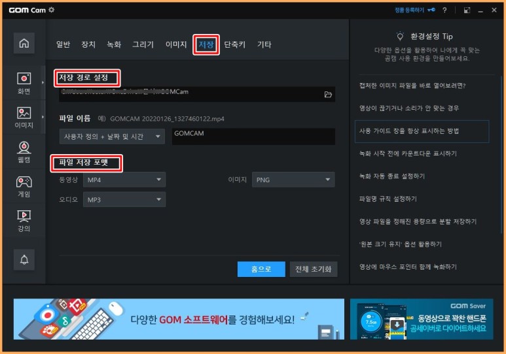This screenshot has width=506, height=354.
Task: Open tip 캡처한 이미지 파일을 바로 열어보려면?
Action: click(412, 86)
